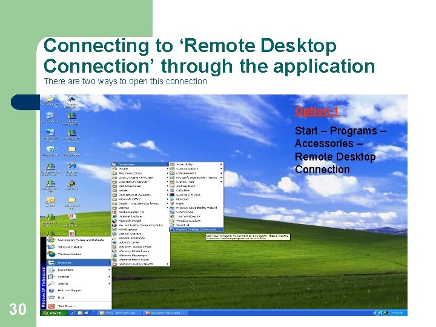Click the green Start button

click(x=54, y=313)
